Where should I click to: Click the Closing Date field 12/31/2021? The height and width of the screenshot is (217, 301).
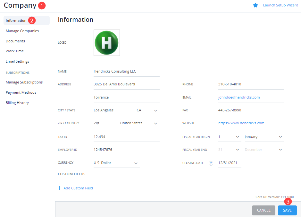pyautogui.click(x=230, y=163)
